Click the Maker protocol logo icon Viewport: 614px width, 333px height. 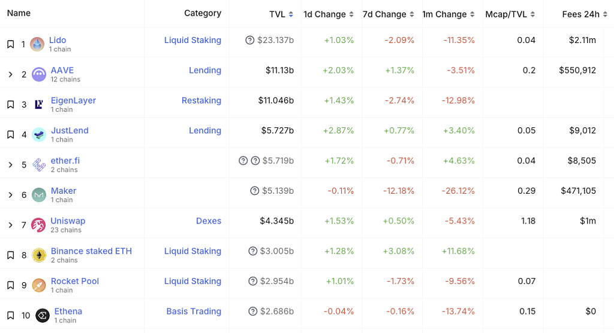point(39,195)
